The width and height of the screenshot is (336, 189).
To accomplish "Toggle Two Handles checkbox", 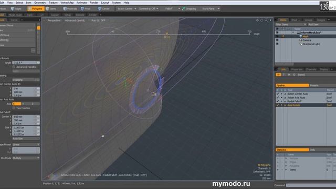I will (14, 108).
